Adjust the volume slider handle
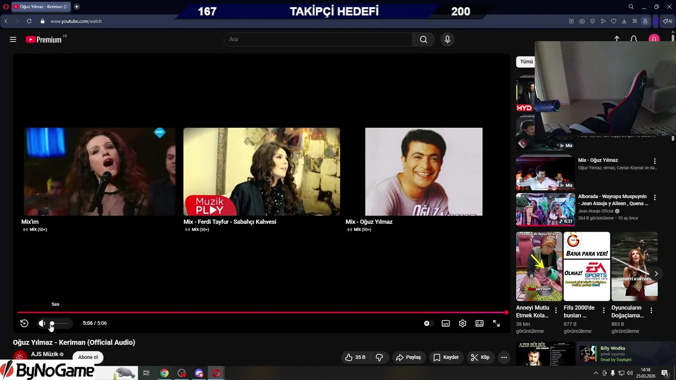The width and height of the screenshot is (676, 380). pyautogui.click(x=52, y=324)
